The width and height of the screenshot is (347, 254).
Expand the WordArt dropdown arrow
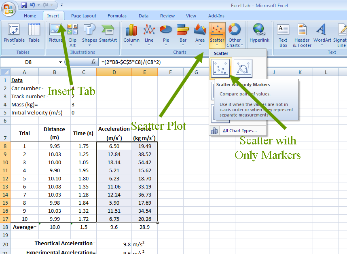click(x=322, y=45)
